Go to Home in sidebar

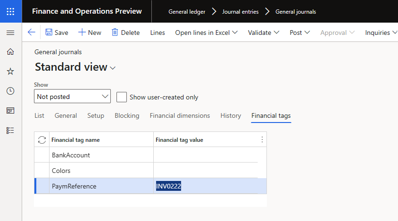[x=10, y=52]
